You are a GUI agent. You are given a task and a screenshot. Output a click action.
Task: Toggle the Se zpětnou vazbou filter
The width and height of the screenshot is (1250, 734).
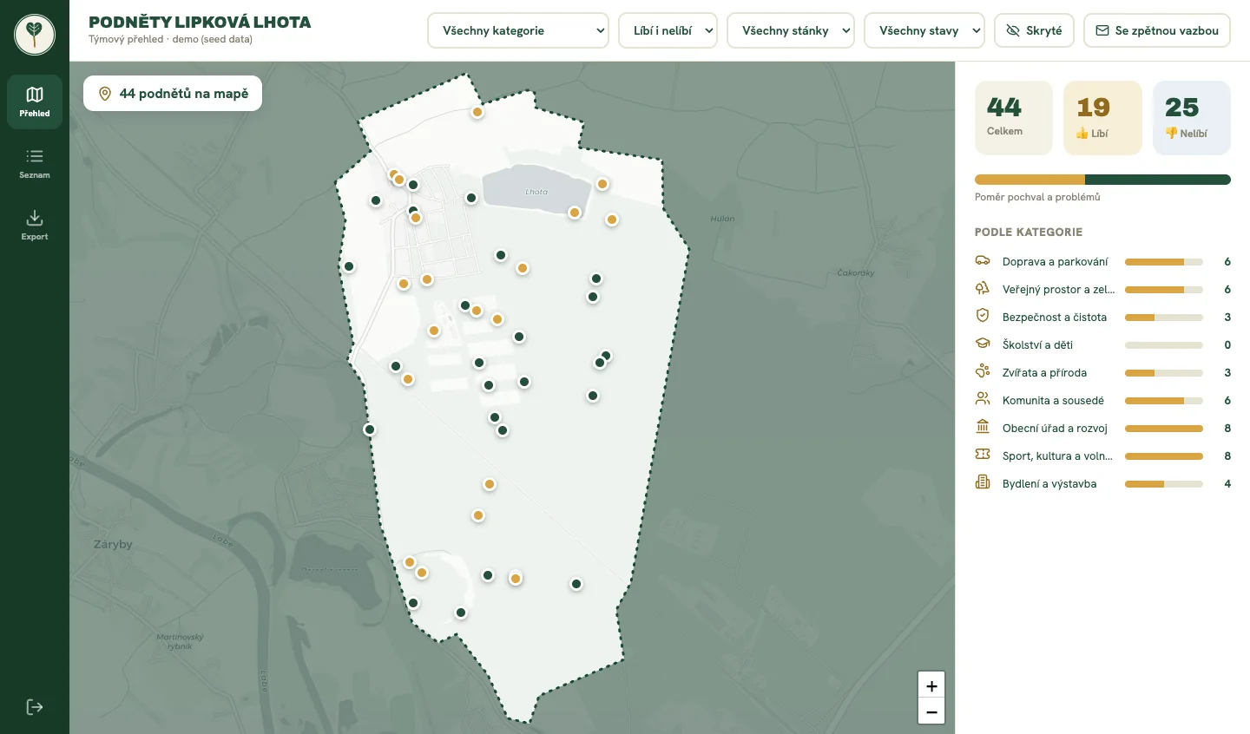point(1157,30)
